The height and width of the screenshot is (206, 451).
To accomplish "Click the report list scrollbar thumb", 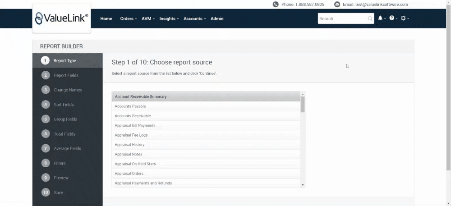I will (303, 104).
